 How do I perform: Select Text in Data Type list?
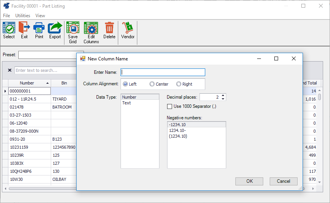click(127, 103)
